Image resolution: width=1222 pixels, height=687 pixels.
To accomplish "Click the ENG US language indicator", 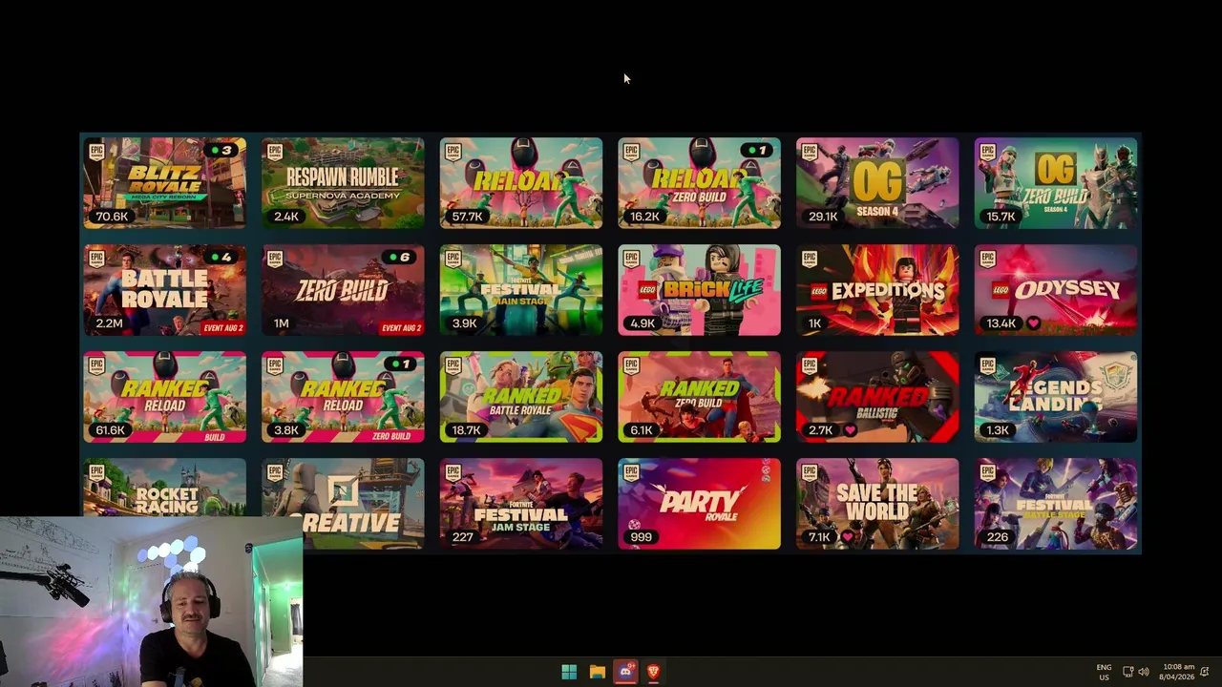I will [1104, 672].
